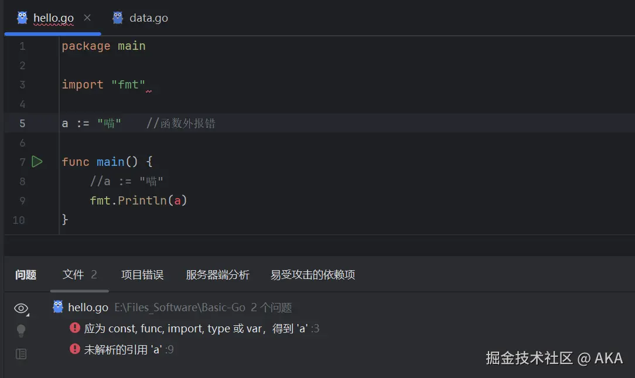Screen dimensions: 635x378
Task: Click line number 5 in the gutter
Action: 22,123
